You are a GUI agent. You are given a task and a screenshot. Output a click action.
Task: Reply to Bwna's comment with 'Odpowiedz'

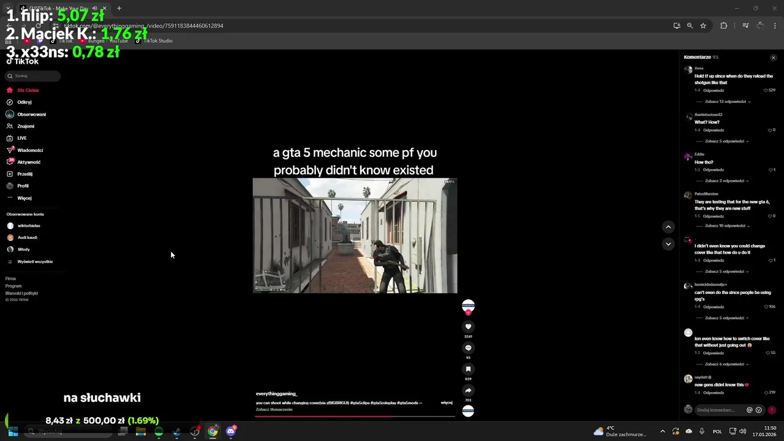714,90
